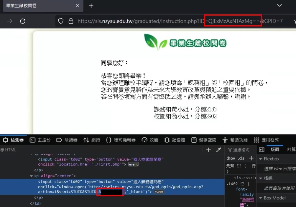The height and width of the screenshot is (207, 296).
Task: Click the 元素 selector highlighter icon
Action: point(239,166)
